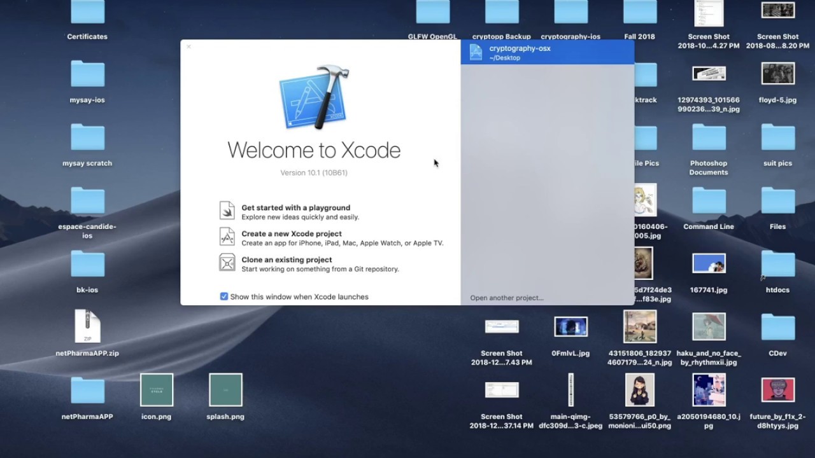Click the new Xcode project blueprint icon

[x=227, y=237]
